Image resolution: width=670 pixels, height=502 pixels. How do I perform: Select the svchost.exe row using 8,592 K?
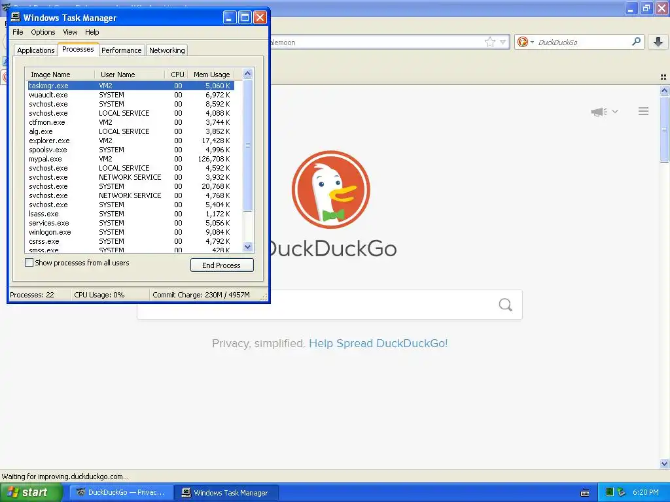(x=131, y=104)
